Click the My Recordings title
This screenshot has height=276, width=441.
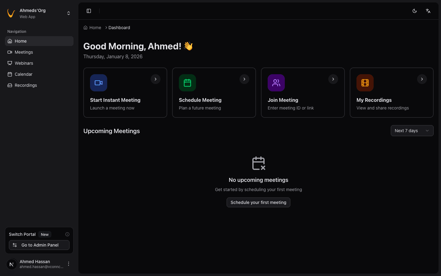pos(374,100)
